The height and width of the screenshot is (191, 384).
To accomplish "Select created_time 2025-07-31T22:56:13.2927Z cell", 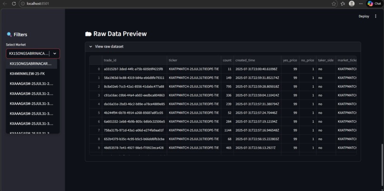I will [257, 148].
